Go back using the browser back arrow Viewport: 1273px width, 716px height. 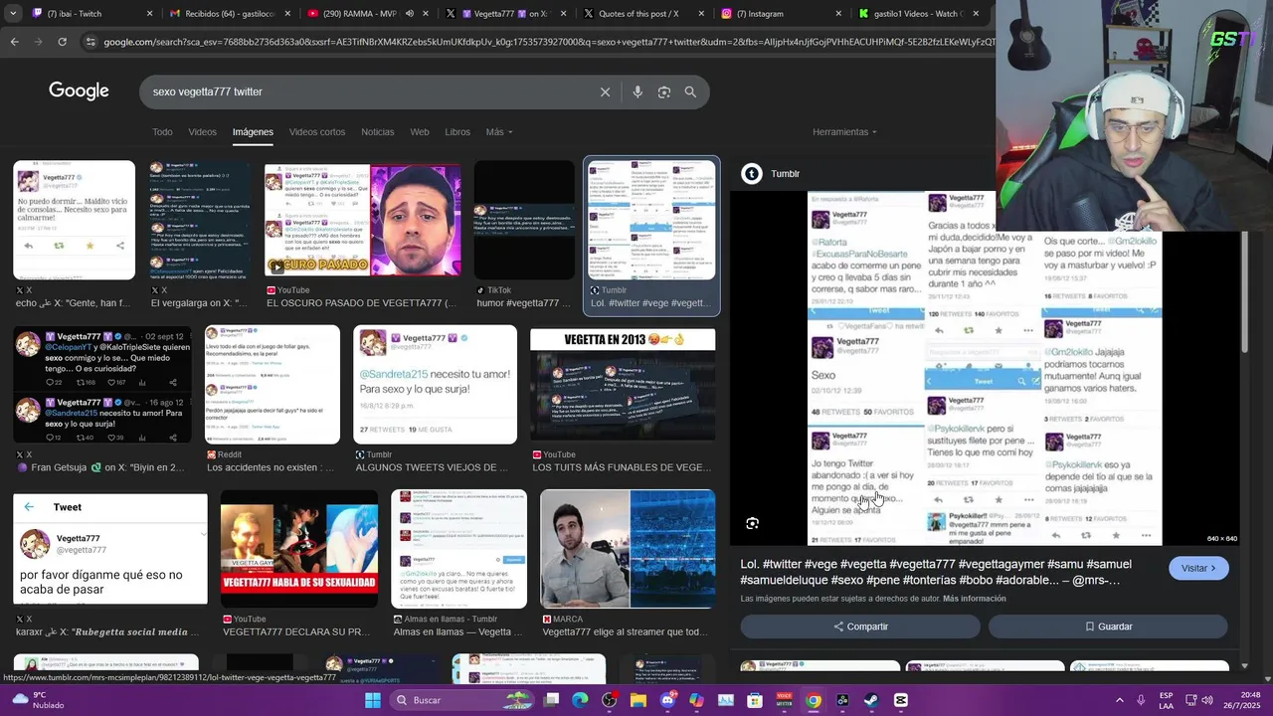(x=14, y=42)
